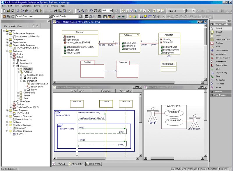The image size is (233, 171).
Task: Pick the Dependency drawing tool
Action: [x=221, y=73]
